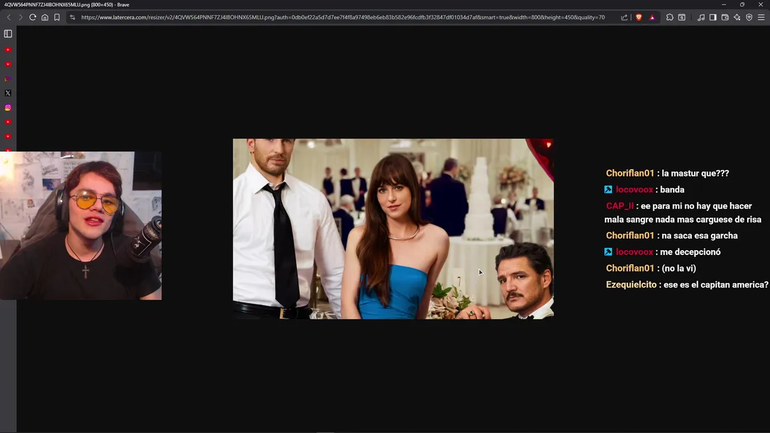Open the browser home page
Viewport: 770px width, 433px height.
[45, 17]
